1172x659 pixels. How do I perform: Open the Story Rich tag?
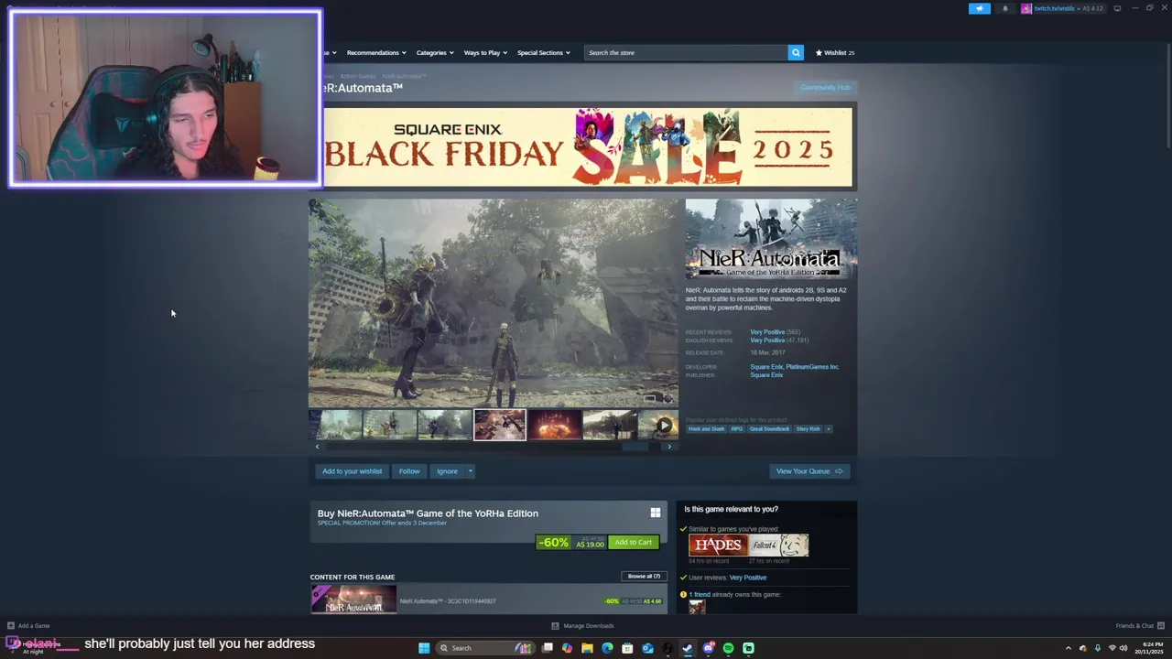tap(808, 428)
